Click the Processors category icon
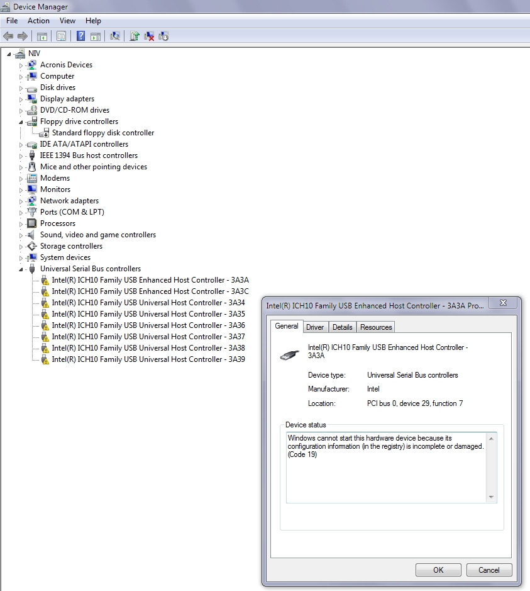The height and width of the screenshot is (591, 530). [32, 223]
